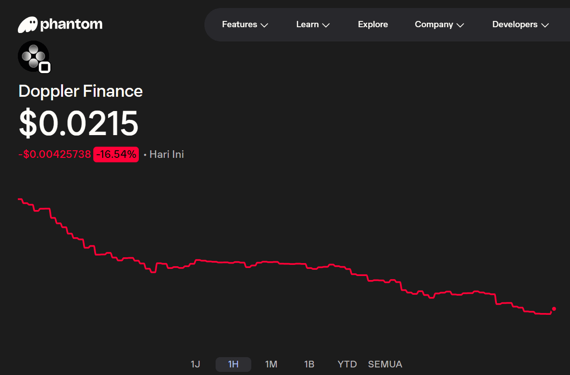570x375 pixels.
Task: Open the Company menu label
Action: pos(434,25)
